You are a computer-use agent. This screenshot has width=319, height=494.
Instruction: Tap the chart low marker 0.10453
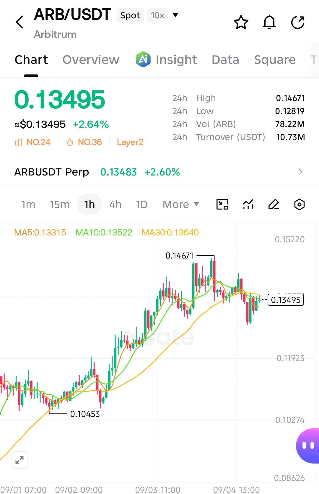[85, 414]
